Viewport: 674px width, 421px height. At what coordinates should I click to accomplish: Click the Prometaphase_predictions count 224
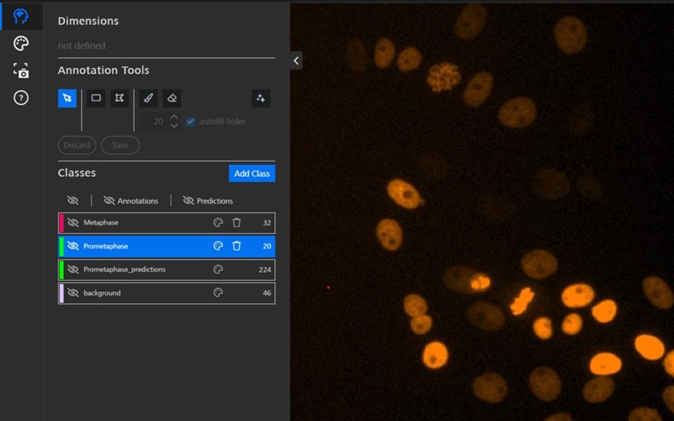(265, 270)
